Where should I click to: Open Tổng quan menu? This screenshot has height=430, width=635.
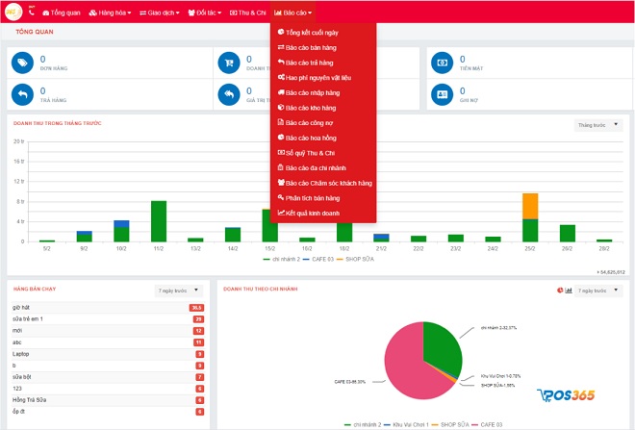pos(62,13)
